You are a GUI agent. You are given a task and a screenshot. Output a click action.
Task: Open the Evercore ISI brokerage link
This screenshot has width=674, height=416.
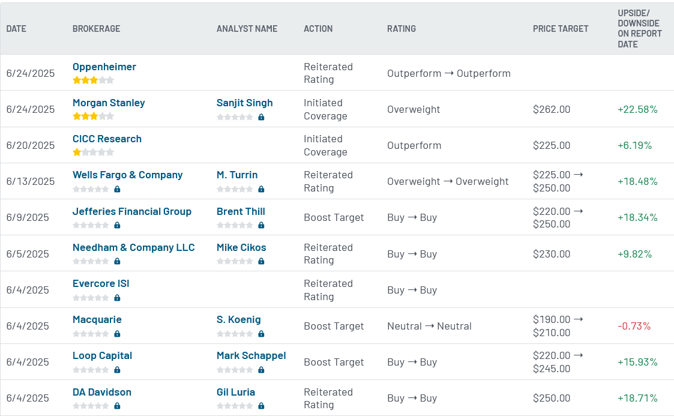coord(101,283)
